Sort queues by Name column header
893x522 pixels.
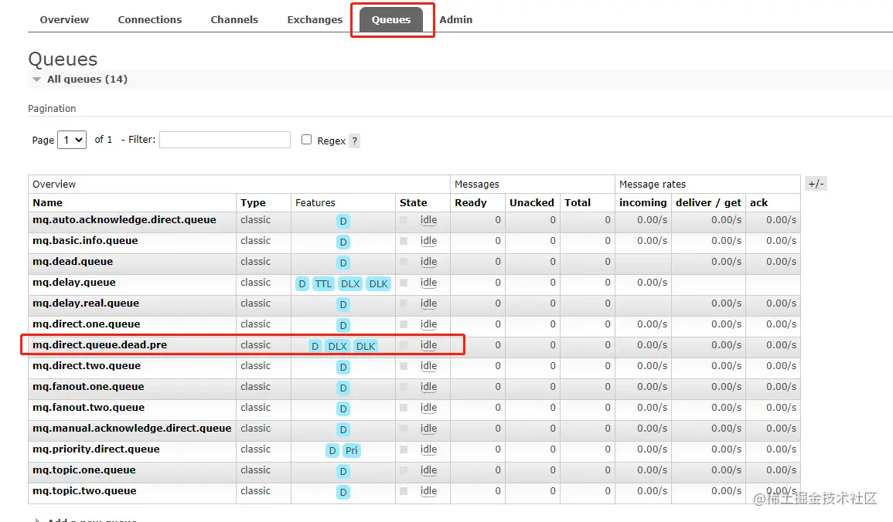pyautogui.click(x=47, y=202)
